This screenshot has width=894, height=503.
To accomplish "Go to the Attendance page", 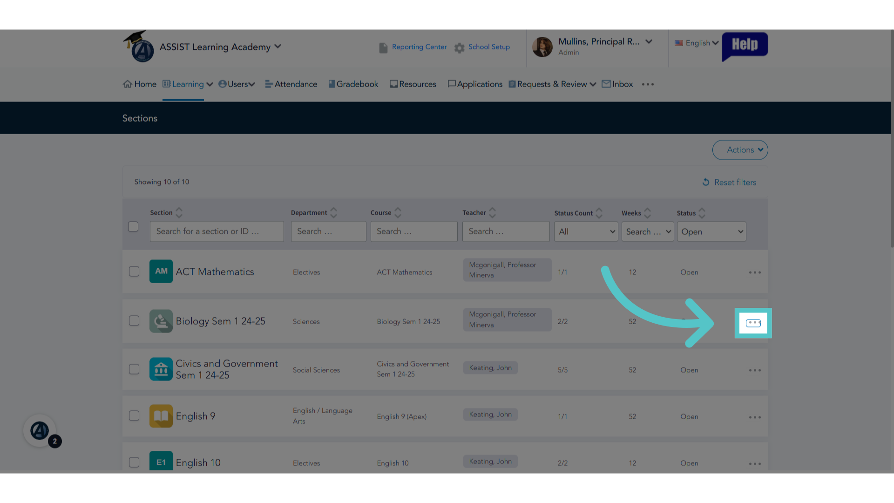I will 291,84.
